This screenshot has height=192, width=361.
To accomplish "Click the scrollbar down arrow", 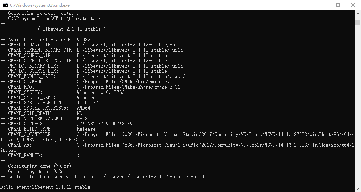I will click(358, 189).
